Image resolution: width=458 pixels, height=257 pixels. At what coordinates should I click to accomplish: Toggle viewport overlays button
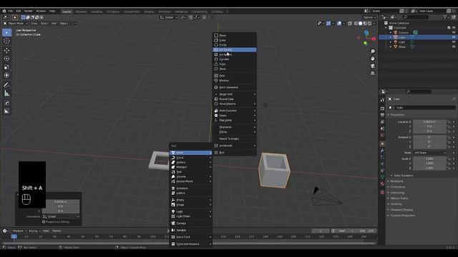[x=339, y=24]
